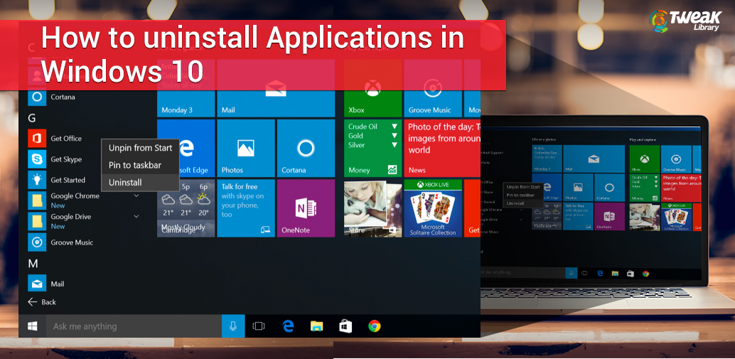Click the Get Office label
Viewport: 735px width, 359px height.
tap(66, 138)
